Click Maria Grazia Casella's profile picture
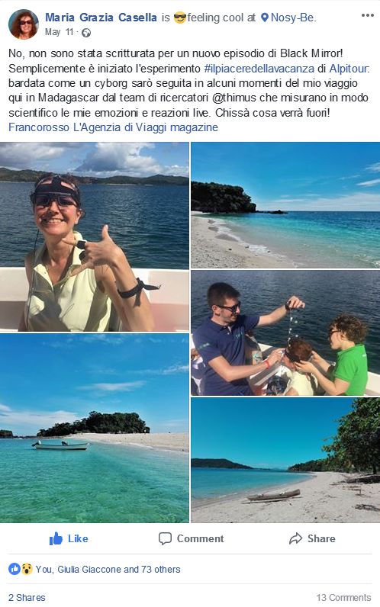Screen dimensions: 380x607 tap(23, 24)
